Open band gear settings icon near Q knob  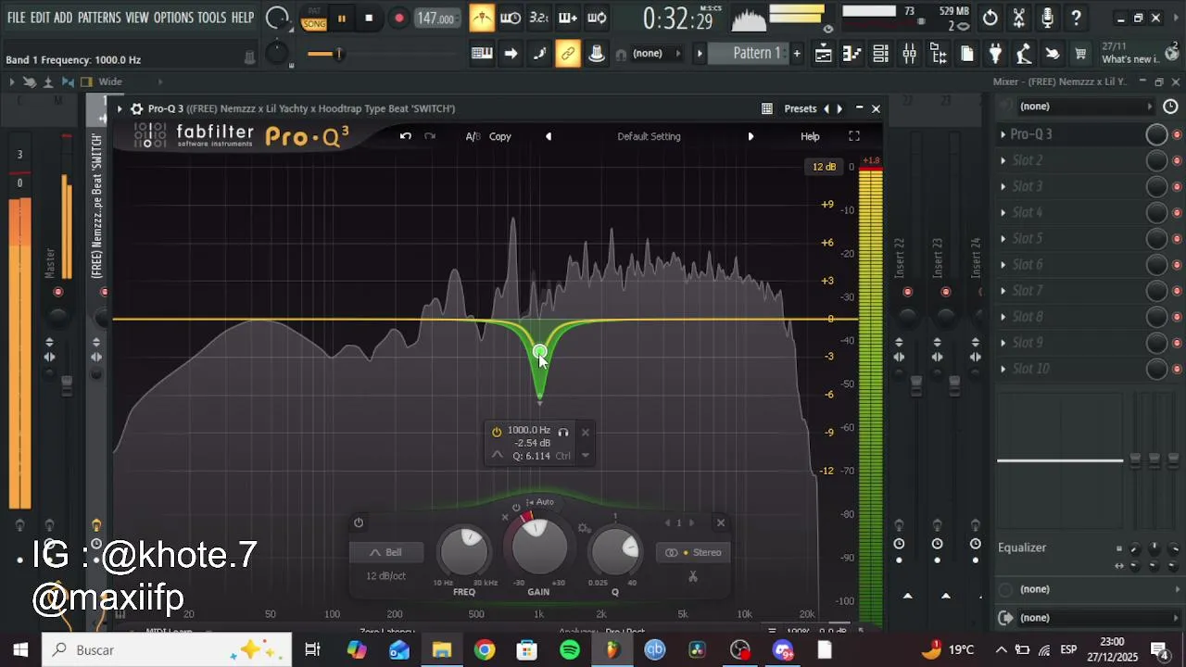click(x=584, y=528)
